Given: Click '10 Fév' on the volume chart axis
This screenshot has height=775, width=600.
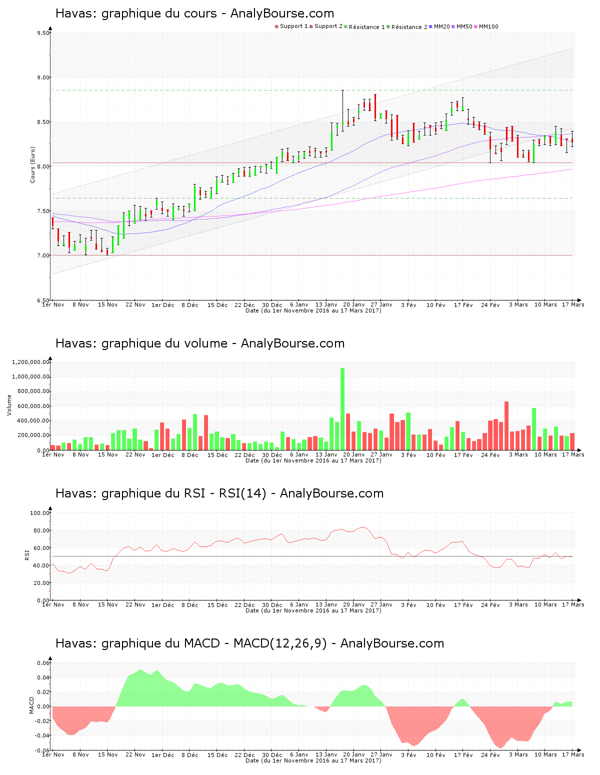Looking at the screenshot, I should [435, 455].
